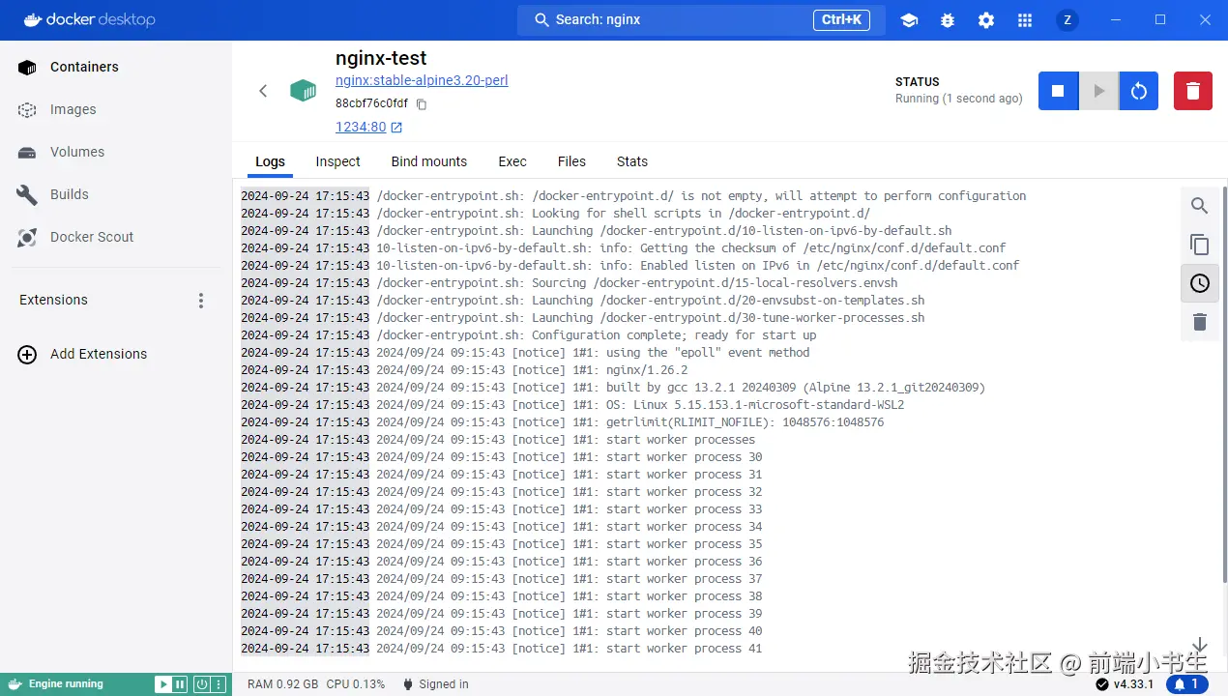
Task: Pause the Docker engine
Action: (180, 684)
